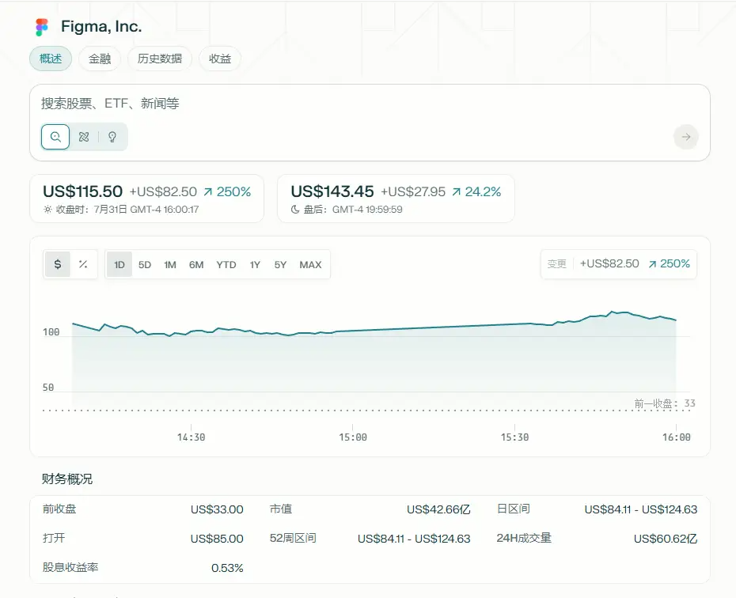Click the sun icon beside 收盘时

(47, 210)
